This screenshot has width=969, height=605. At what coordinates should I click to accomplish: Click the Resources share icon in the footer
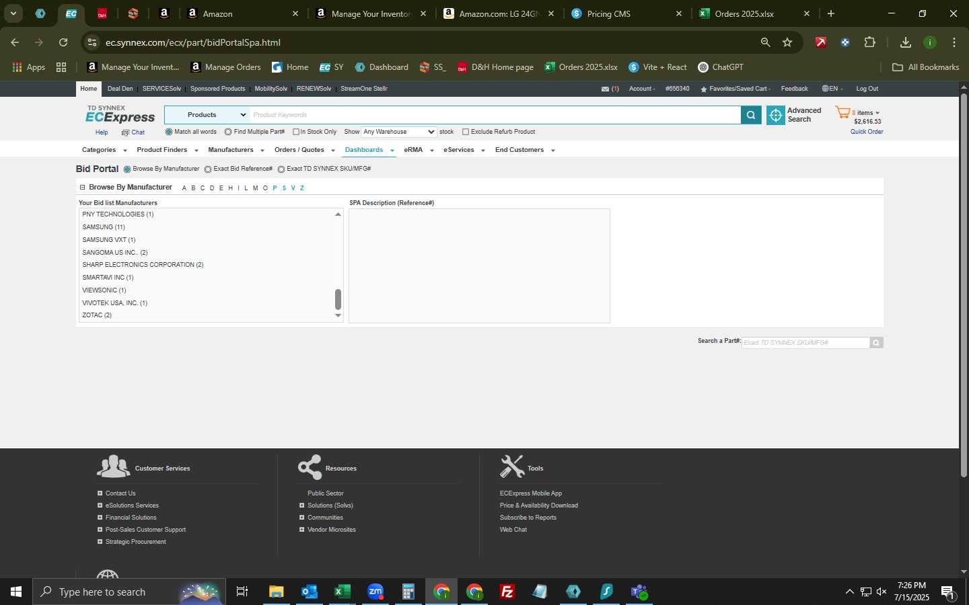tap(310, 467)
